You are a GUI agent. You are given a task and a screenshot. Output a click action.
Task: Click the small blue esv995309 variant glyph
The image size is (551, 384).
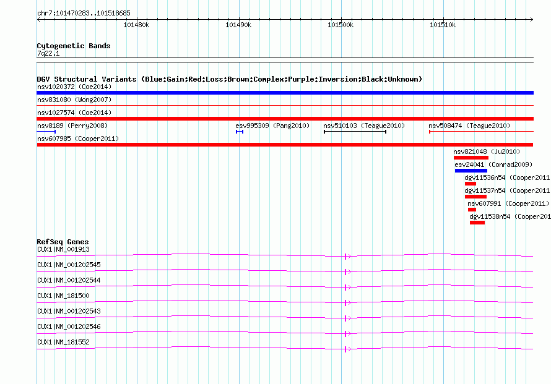click(x=240, y=132)
